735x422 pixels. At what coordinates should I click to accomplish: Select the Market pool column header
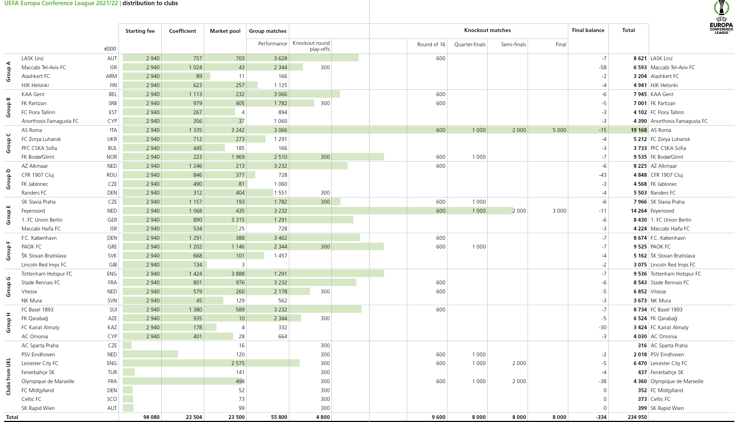[x=225, y=31]
